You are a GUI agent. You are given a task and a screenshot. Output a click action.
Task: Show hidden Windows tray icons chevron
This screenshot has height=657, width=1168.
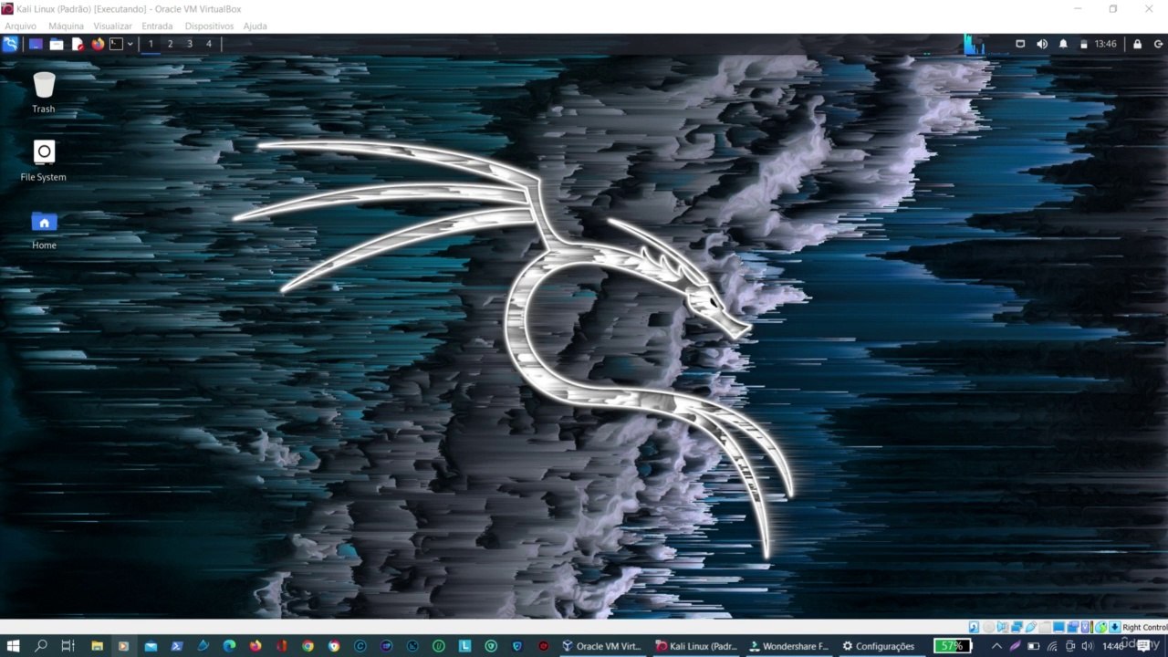pos(996,646)
